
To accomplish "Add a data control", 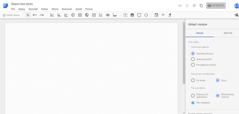I will point(170,15).
